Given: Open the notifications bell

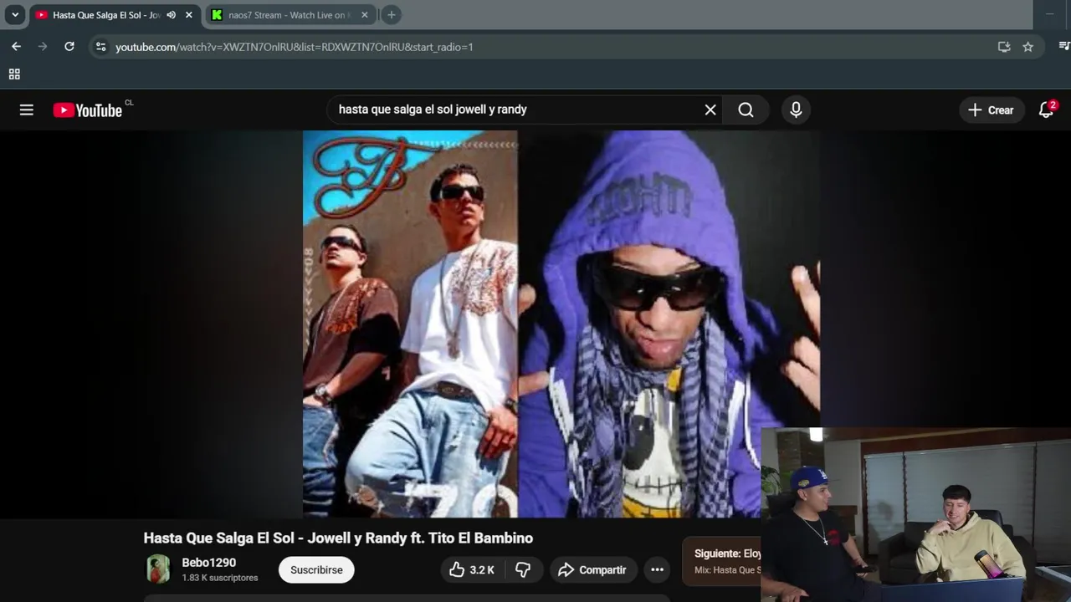Looking at the screenshot, I should [x=1046, y=110].
